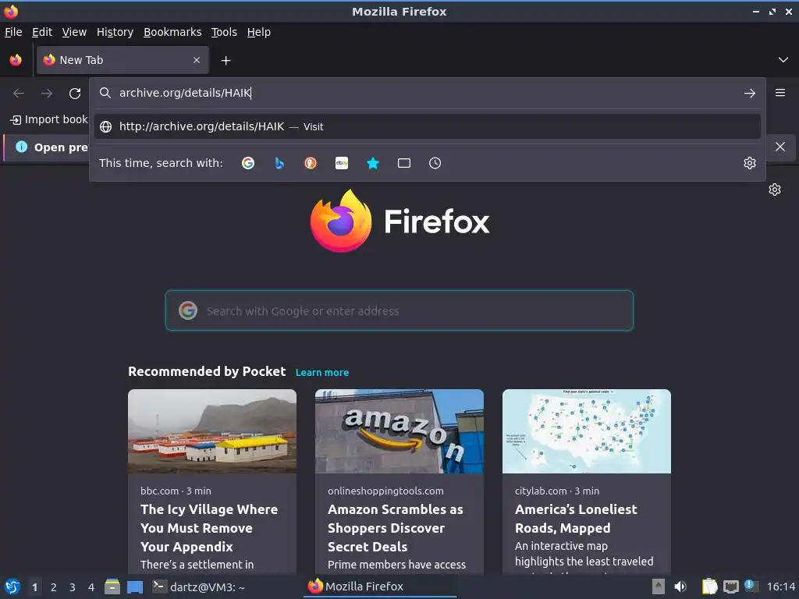Click the address bar text field
The height and width of the screenshot is (599, 799).
(427, 93)
